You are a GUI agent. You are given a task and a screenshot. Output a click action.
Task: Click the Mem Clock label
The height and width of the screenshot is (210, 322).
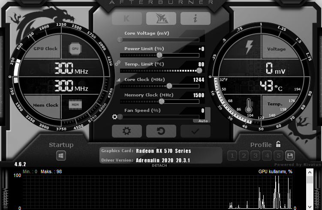45,105
